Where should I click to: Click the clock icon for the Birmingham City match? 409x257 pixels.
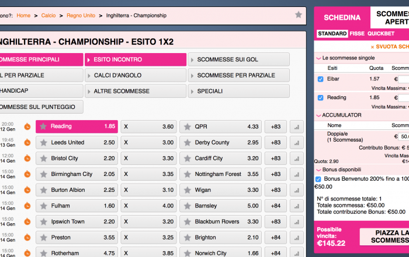[x=27, y=174]
